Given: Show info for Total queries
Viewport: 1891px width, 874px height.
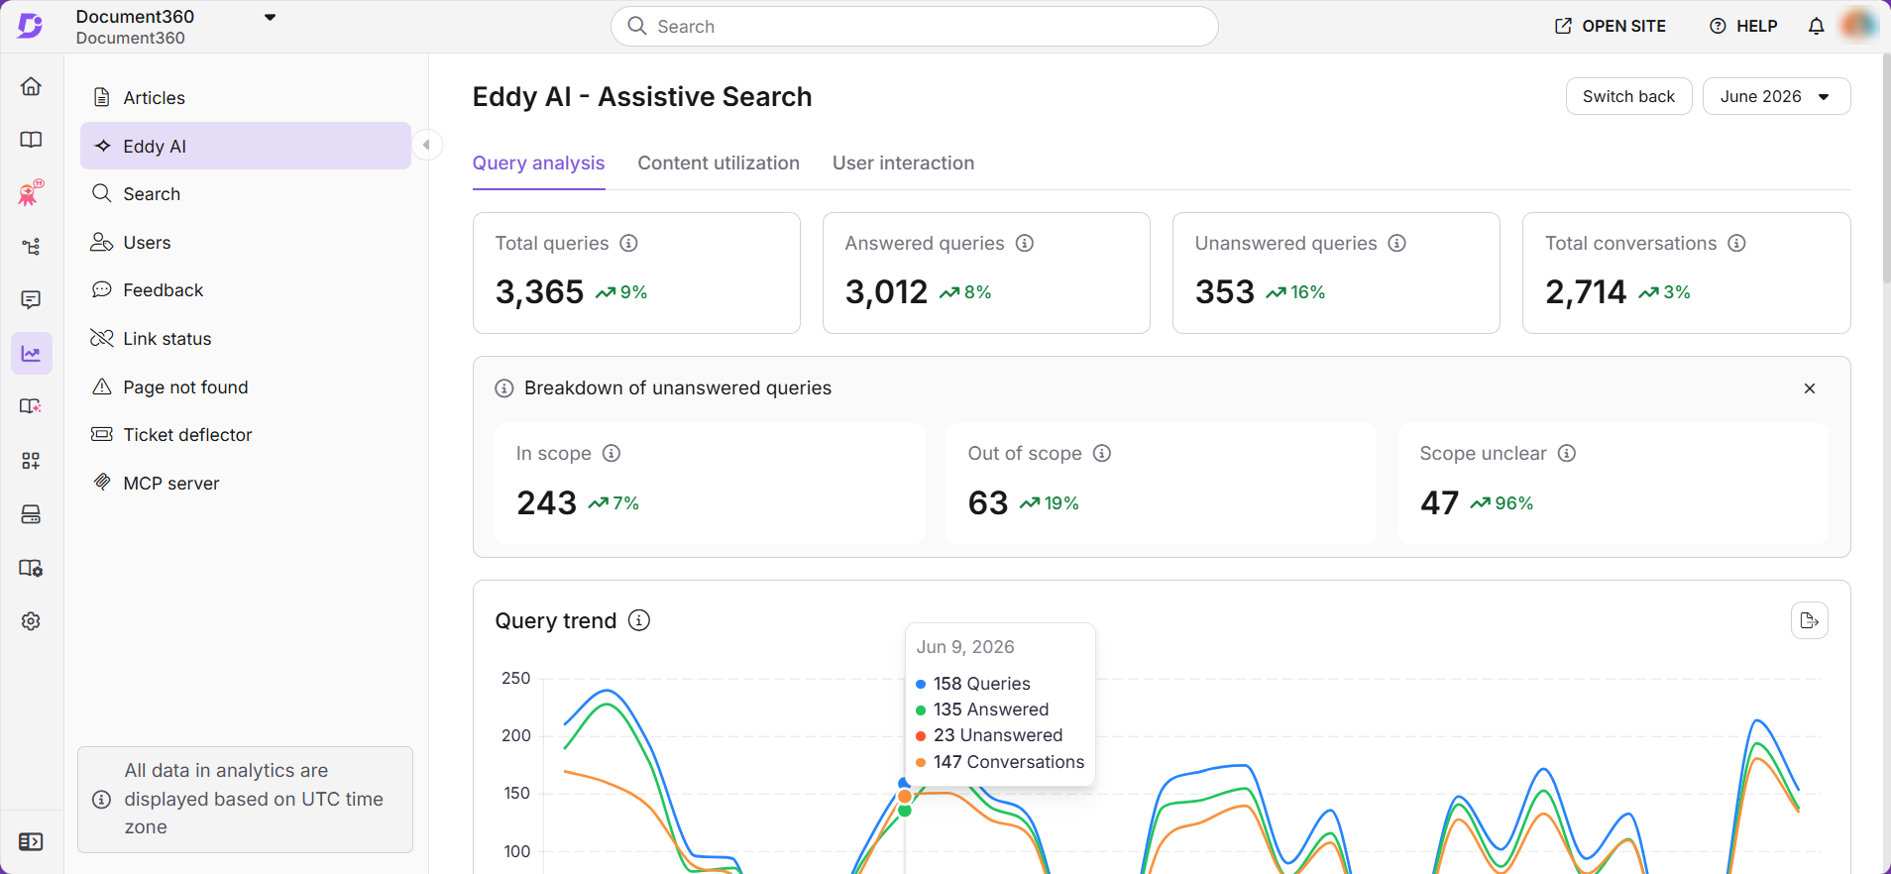Looking at the screenshot, I should (x=628, y=243).
